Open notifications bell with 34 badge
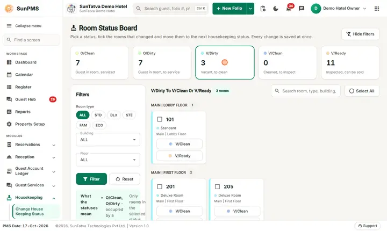387x231 pixels. pyautogui.click(x=289, y=9)
